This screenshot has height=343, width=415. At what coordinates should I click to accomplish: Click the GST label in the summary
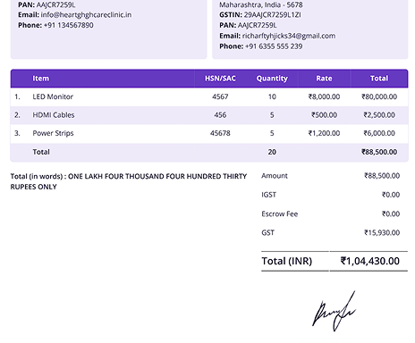(x=267, y=233)
